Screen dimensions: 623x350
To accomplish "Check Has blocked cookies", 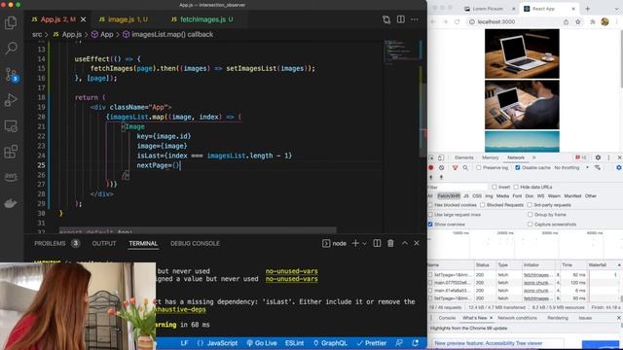I will pos(430,205).
